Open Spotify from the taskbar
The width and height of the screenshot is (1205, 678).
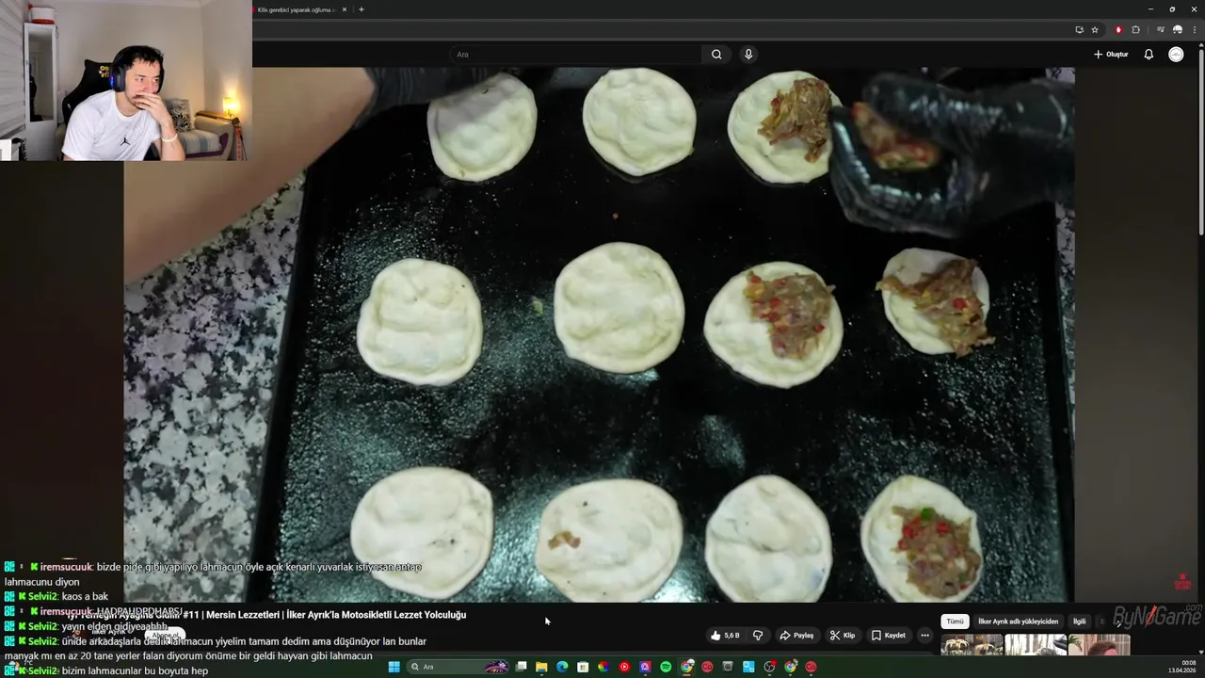point(666,667)
